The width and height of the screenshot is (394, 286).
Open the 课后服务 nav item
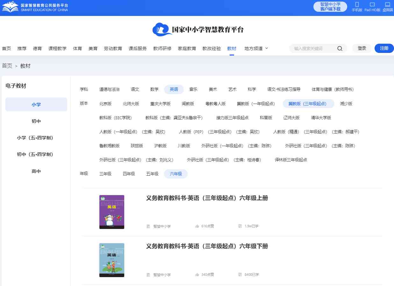click(138, 48)
